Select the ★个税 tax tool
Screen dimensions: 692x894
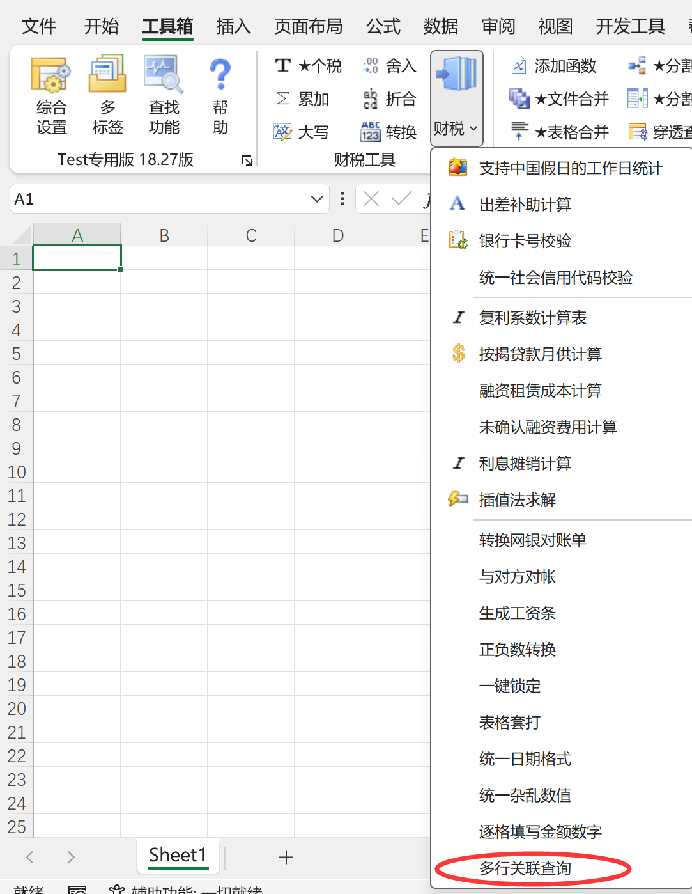pyautogui.click(x=309, y=66)
